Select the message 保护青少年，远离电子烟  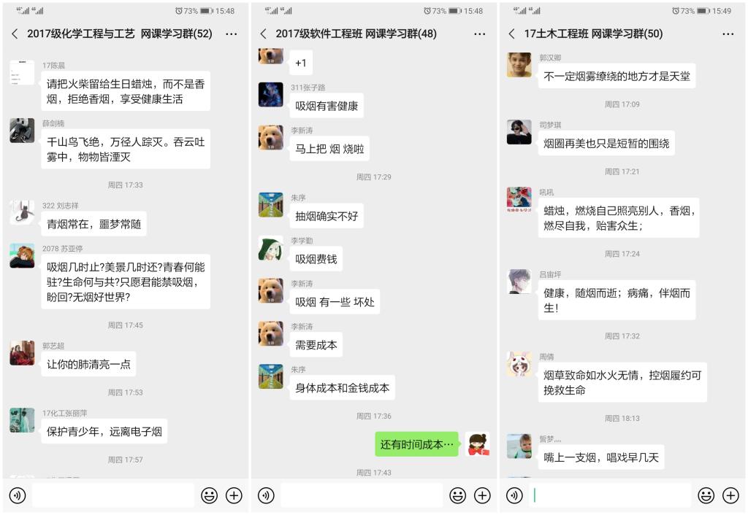click(104, 432)
